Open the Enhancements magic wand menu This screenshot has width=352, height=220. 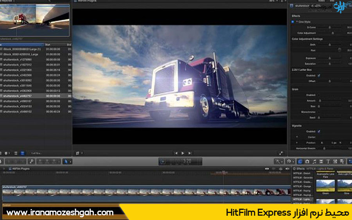(279, 161)
